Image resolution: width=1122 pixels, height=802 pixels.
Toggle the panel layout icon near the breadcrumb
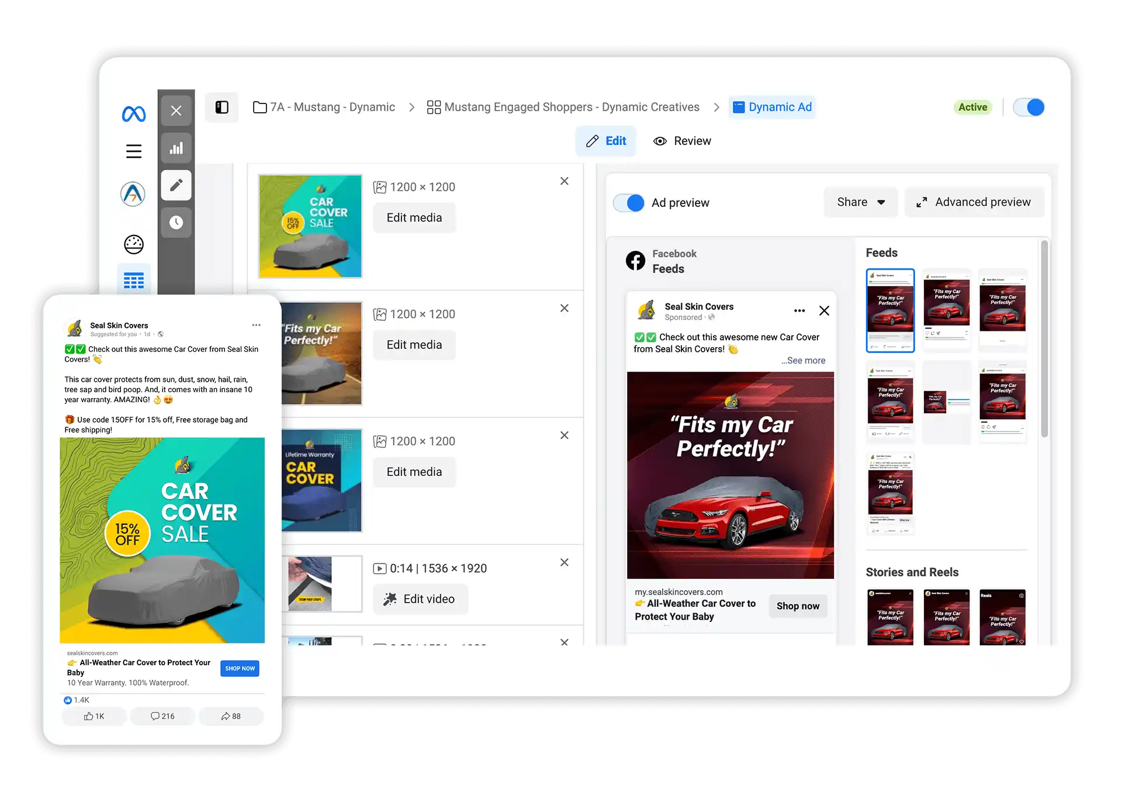click(x=221, y=107)
